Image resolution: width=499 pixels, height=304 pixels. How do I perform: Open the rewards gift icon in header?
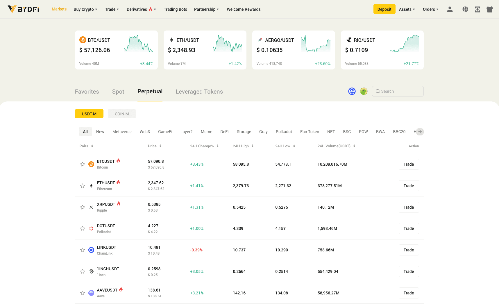(x=490, y=9)
